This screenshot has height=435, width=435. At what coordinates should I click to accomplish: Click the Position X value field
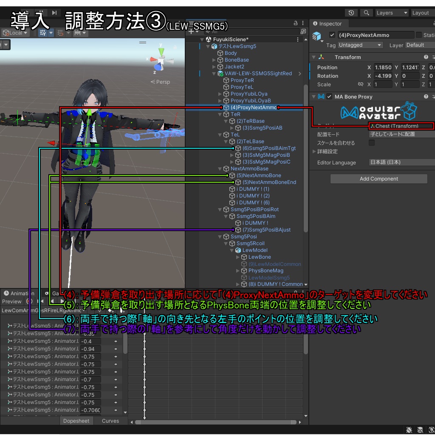(383, 68)
